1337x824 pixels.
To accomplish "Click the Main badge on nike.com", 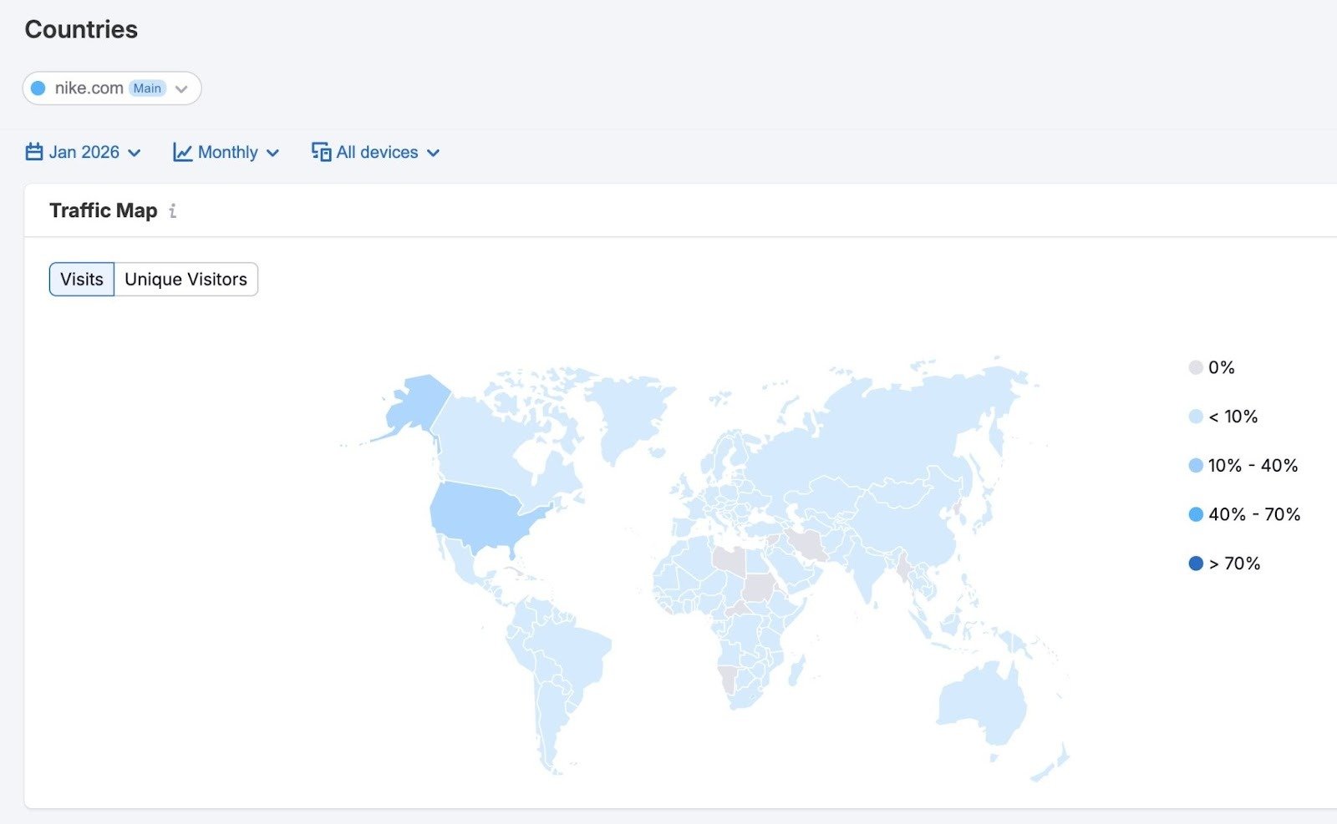I will point(147,87).
